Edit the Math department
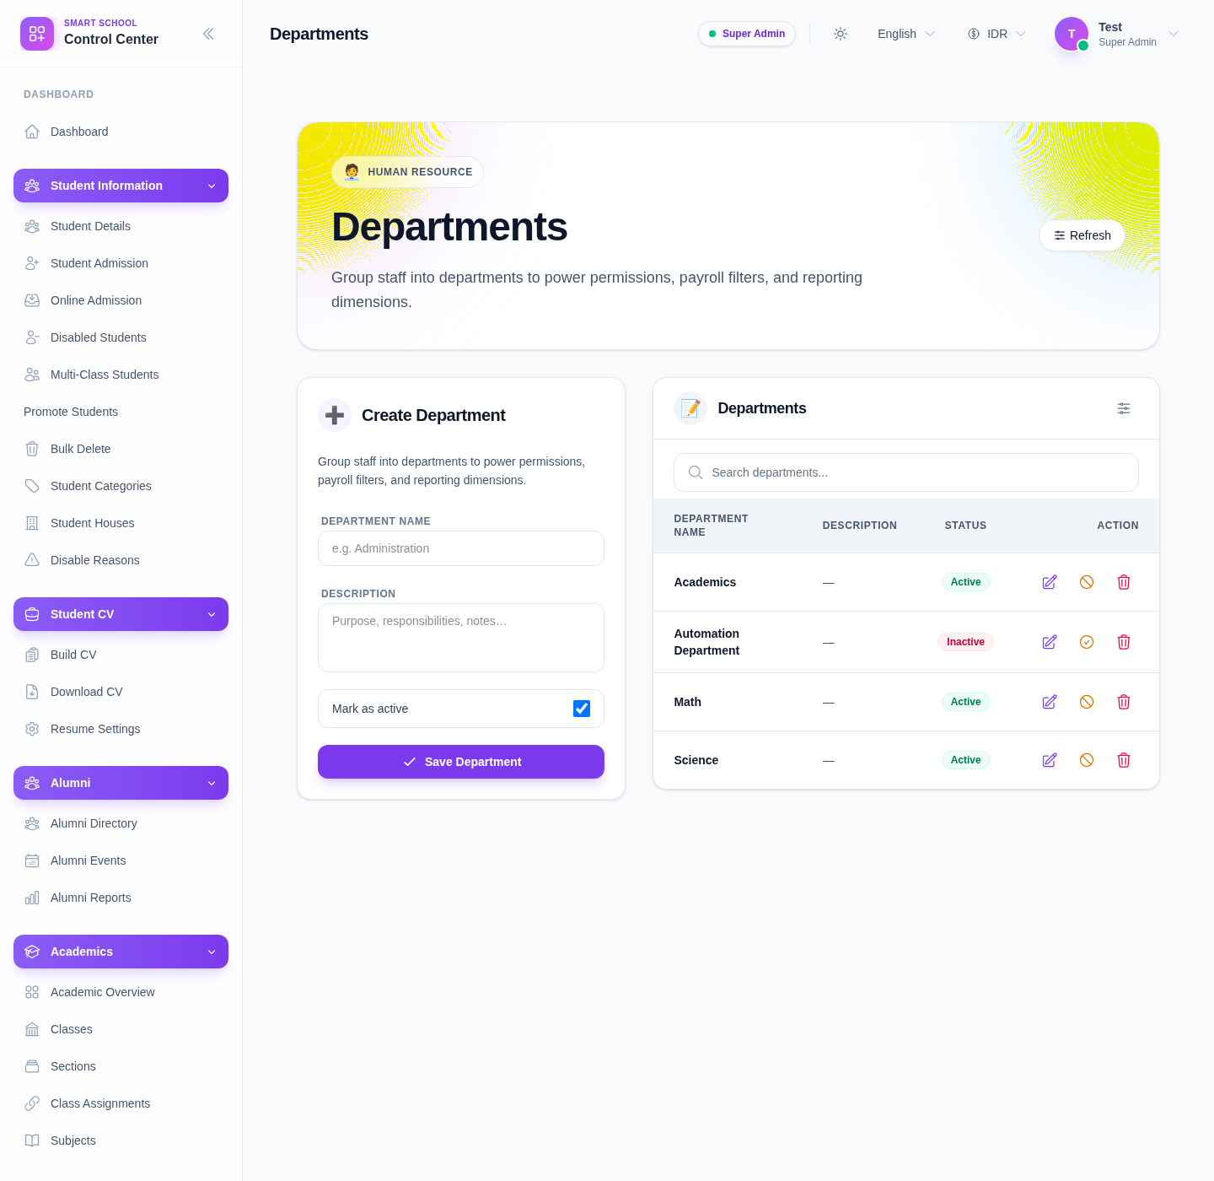Viewport: 1214px width, 1181px height. pyautogui.click(x=1050, y=702)
